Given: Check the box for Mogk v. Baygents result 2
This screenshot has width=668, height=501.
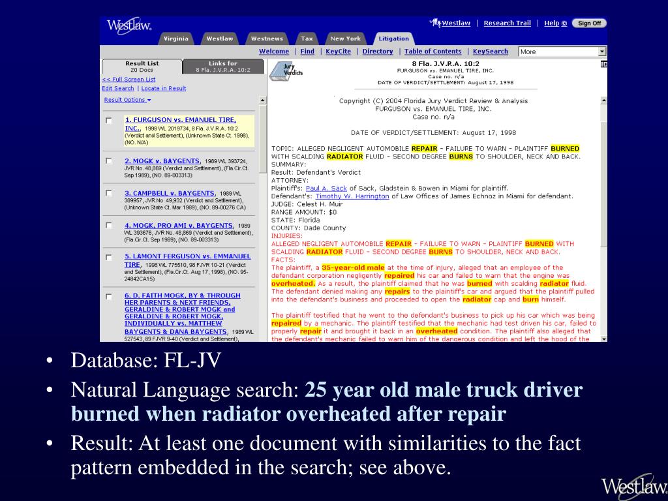Looking at the screenshot, I should (109, 161).
